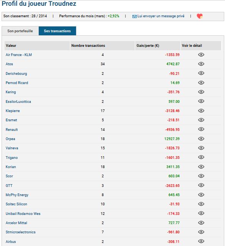Viewport: 225px width, 246px height.
Task: Go to Trigano stock page
Action: tap(12, 157)
